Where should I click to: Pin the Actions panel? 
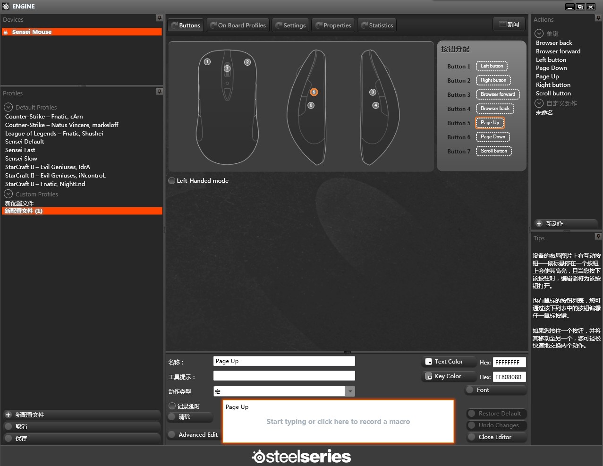click(x=598, y=18)
